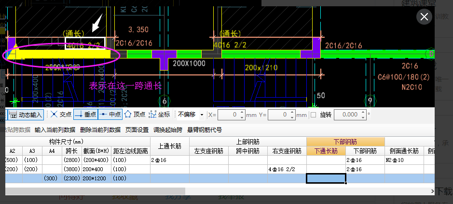
Task: Select the 右支座钢筋 column header
Action: click(x=287, y=151)
